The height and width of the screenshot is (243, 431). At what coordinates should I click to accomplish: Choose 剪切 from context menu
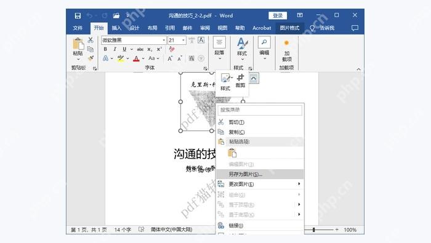click(260, 122)
